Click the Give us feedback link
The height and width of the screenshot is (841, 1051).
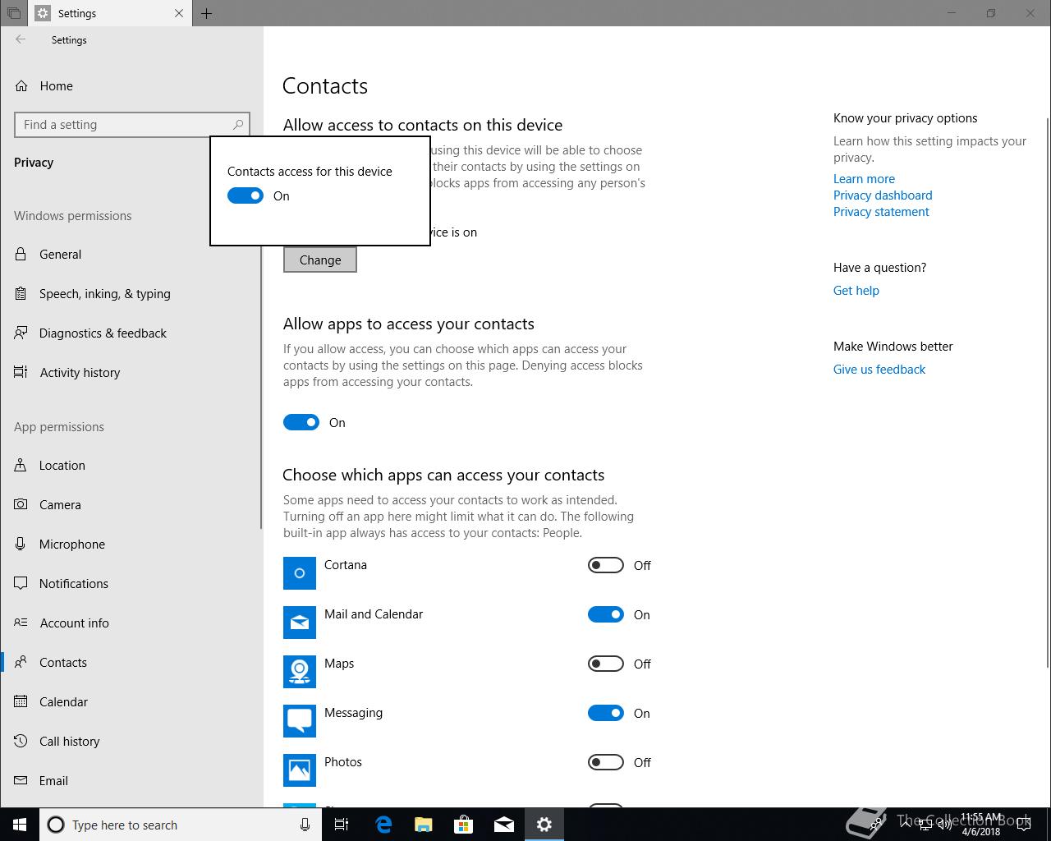pos(879,370)
